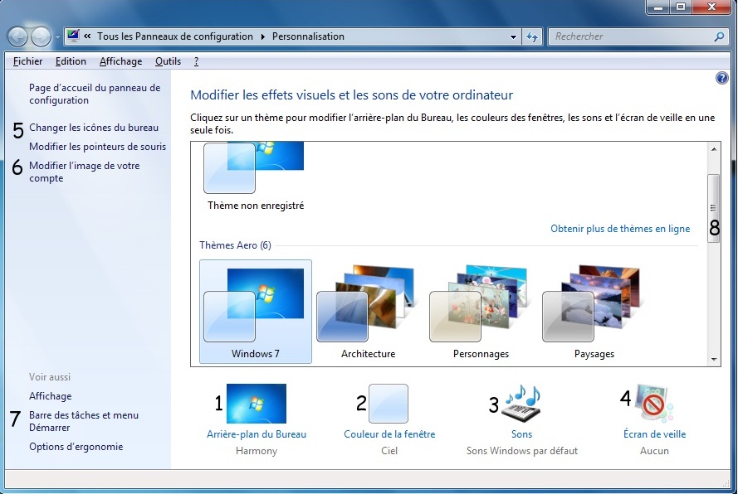Click the Arrière-plan du Bureau link text
The height and width of the screenshot is (494, 738).
pos(257,434)
